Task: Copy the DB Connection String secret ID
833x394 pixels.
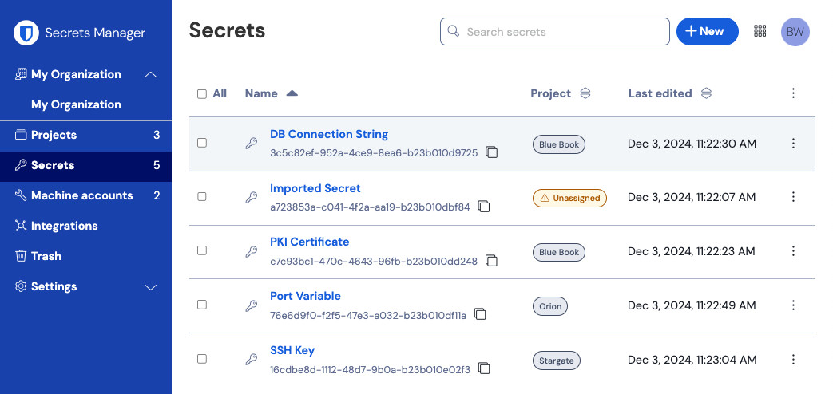Action: 492,152
